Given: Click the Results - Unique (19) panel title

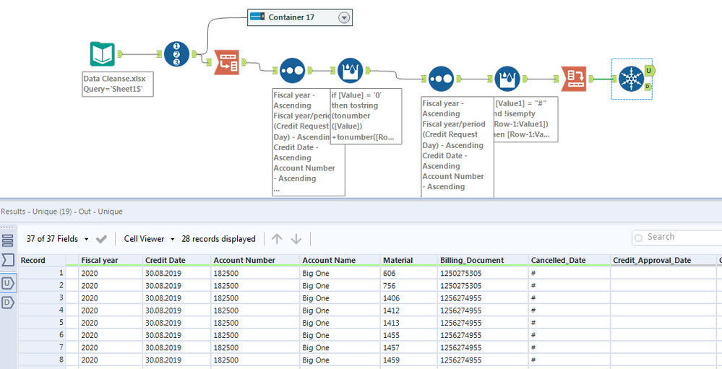Looking at the screenshot, I should (x=61, y=212).
